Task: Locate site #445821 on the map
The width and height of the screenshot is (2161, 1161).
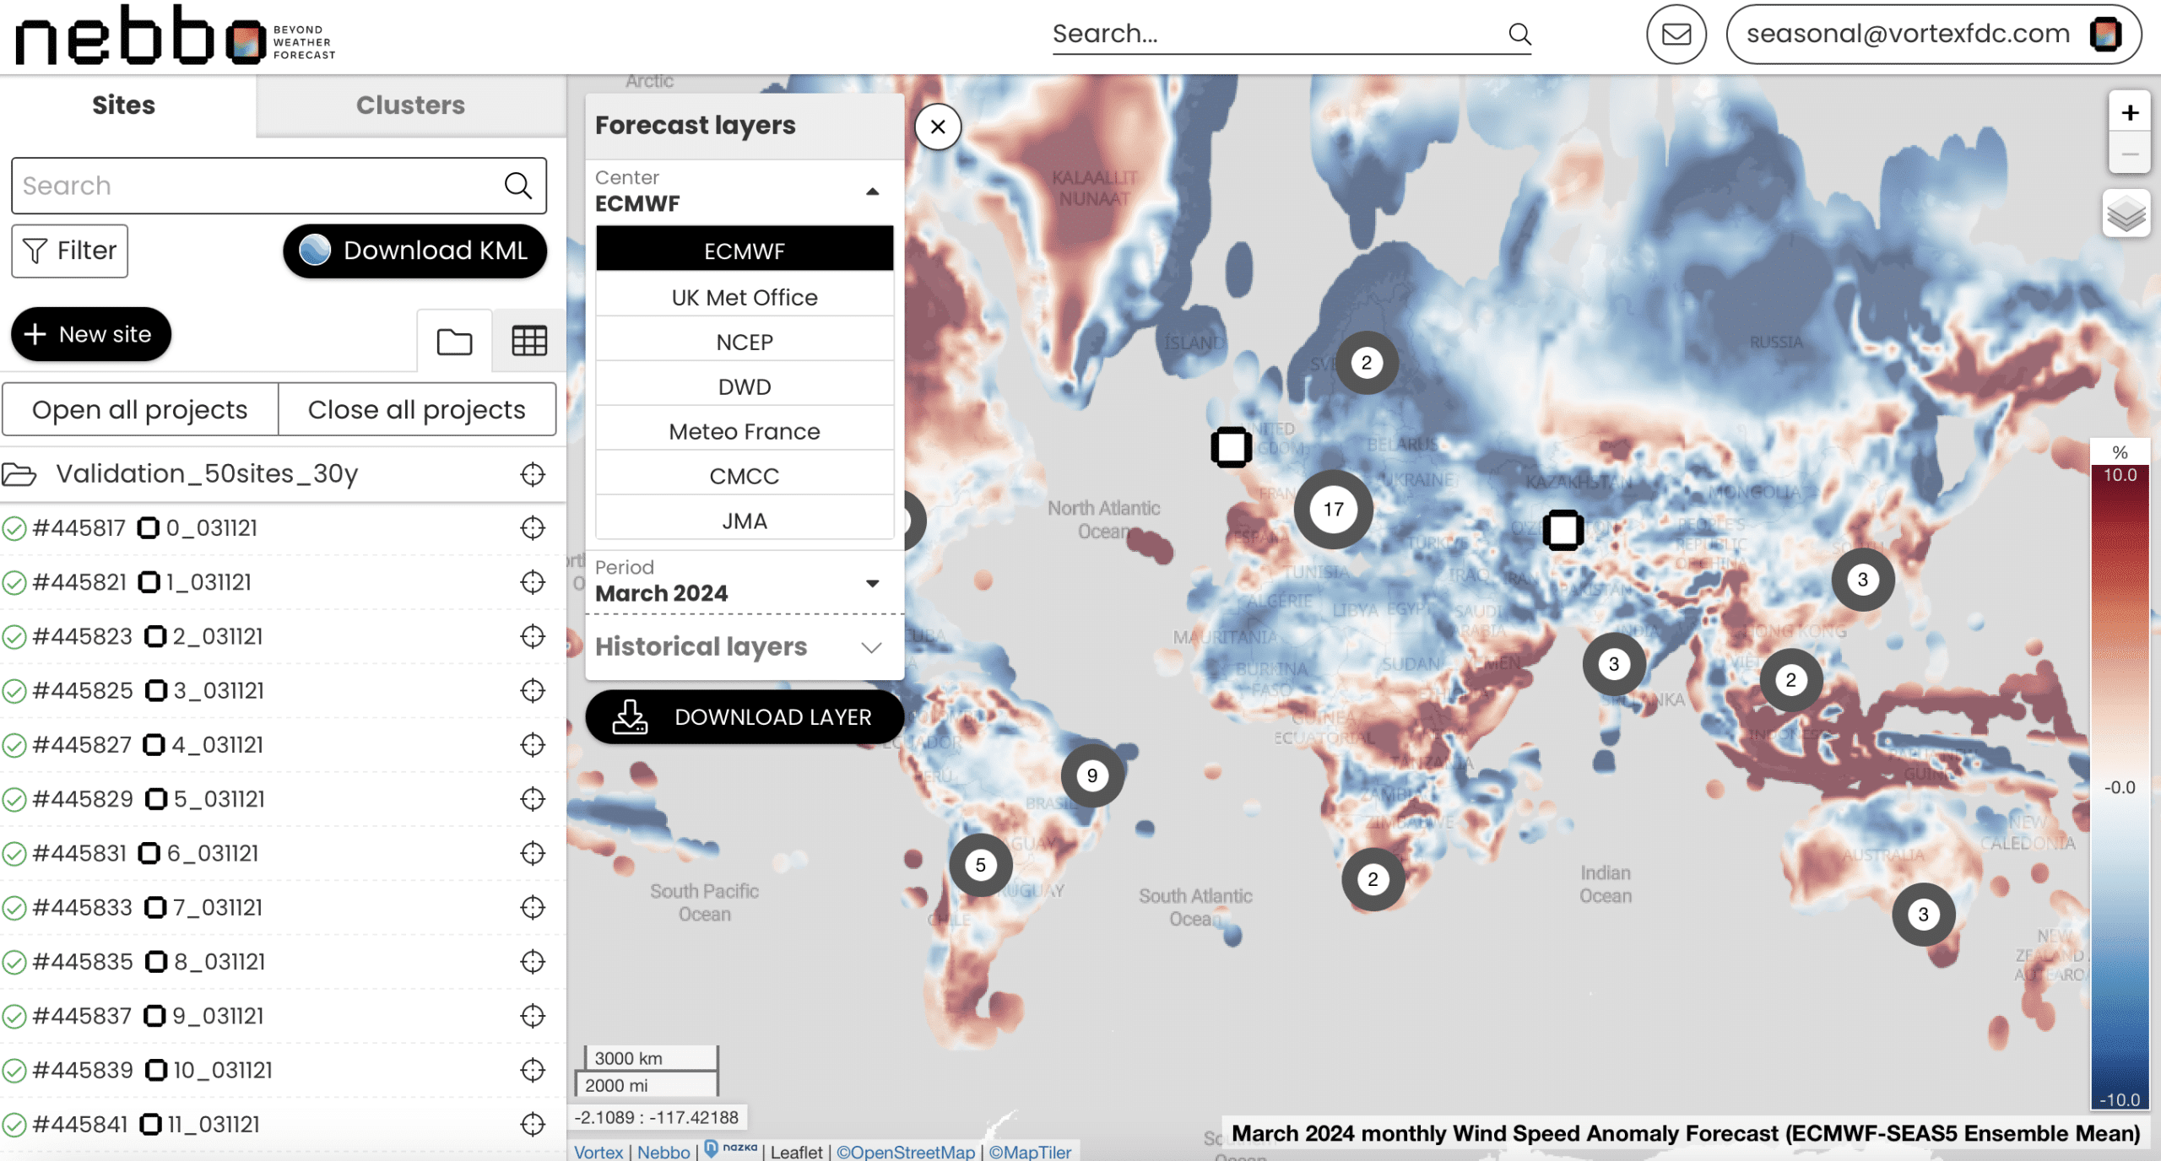Action: (533, 582)
